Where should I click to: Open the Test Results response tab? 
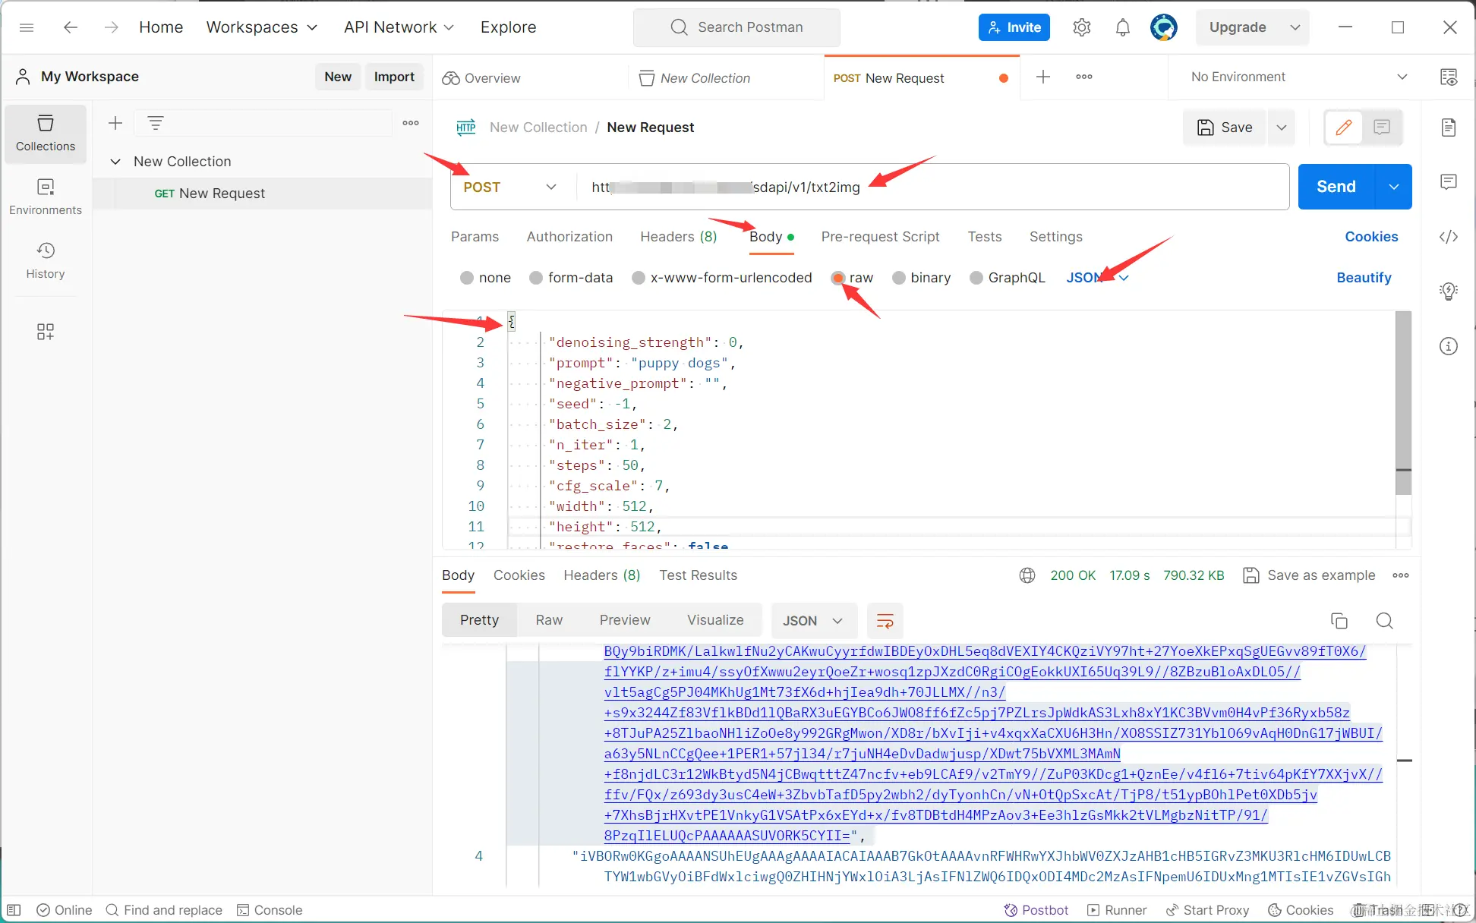pos(698,575)
